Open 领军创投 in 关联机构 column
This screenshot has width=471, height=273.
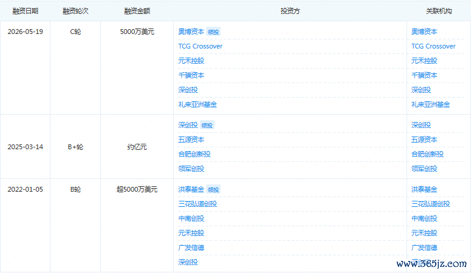click(424, 169)
